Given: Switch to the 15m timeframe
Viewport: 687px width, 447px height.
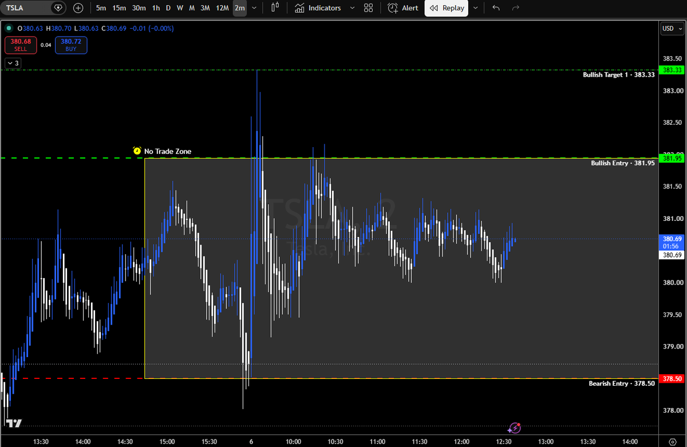Looking at the screenshot, I should pos(119,8).
